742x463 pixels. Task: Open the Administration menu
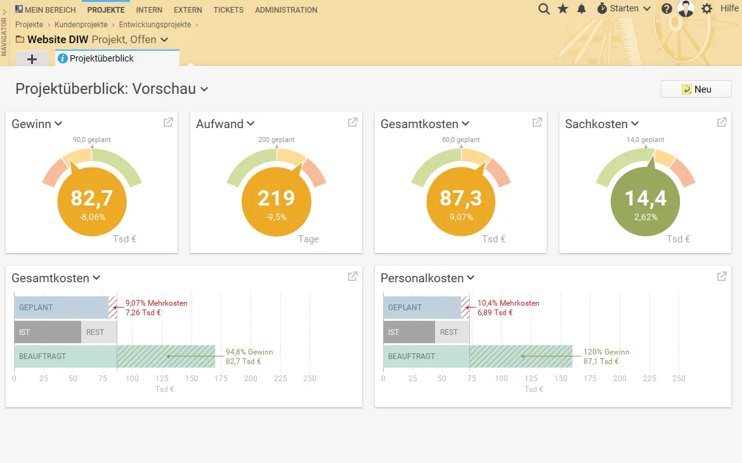pos(286,10)
